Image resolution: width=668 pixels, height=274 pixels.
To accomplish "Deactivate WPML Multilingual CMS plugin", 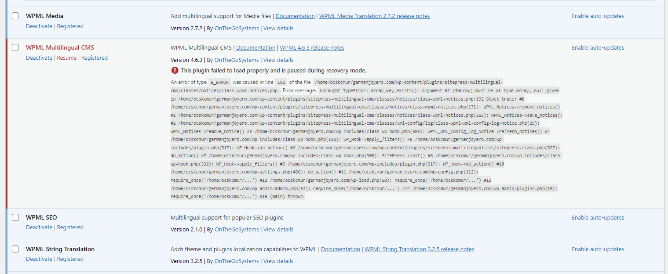I will click(39, 58).
